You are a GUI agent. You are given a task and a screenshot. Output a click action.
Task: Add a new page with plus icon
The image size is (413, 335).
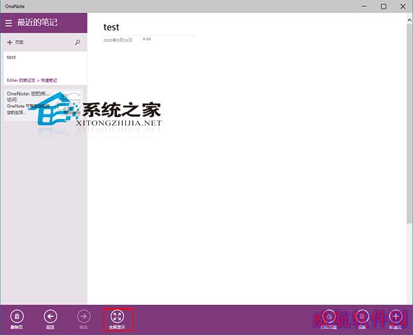coord(15,42)
